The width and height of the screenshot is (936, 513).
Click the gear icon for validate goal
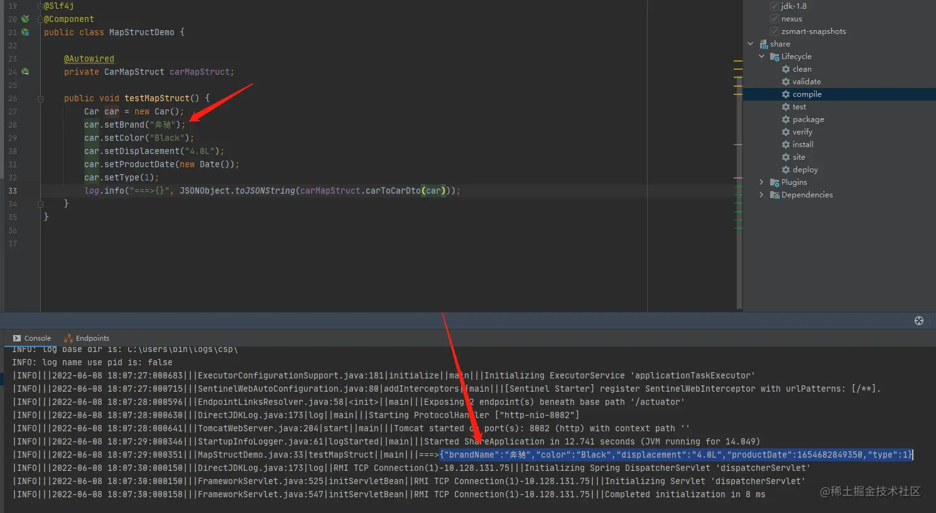point(786,82)
